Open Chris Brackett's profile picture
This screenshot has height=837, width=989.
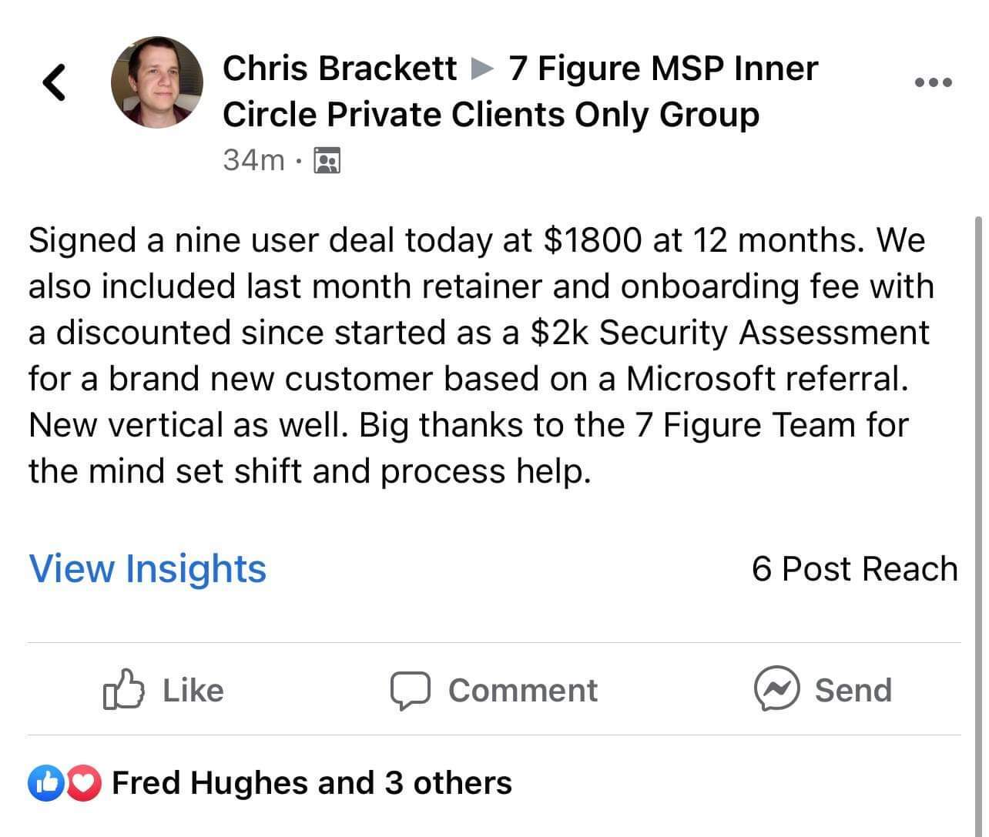coord(157,82)
